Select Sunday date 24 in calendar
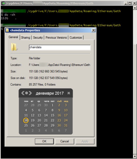 66,120
